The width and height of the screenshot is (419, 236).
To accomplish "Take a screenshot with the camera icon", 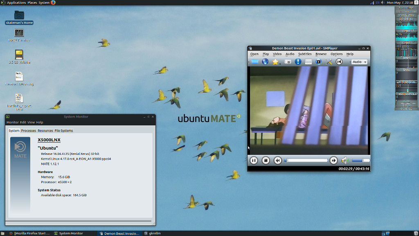I will pos(288,62).
